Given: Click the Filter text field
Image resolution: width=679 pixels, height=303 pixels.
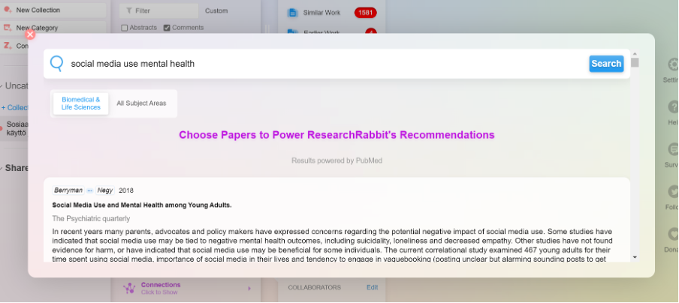Looking at the screenshot, I should click(x=158, y=10).
